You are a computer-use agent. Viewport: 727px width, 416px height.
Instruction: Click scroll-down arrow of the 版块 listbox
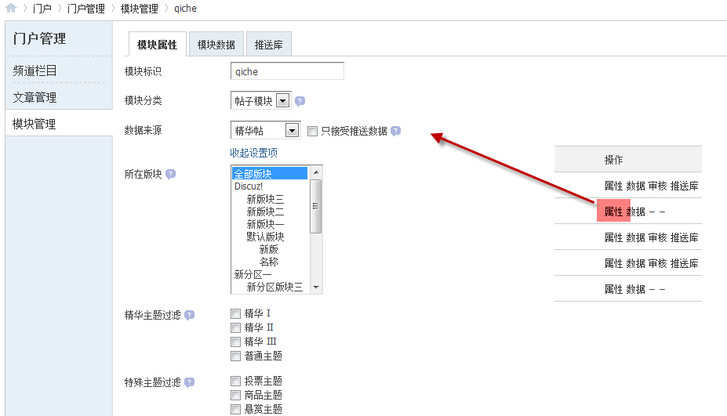316,288
